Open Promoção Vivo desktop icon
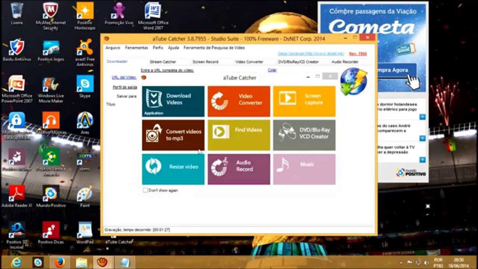478x269 pixels. pos(119,13)
